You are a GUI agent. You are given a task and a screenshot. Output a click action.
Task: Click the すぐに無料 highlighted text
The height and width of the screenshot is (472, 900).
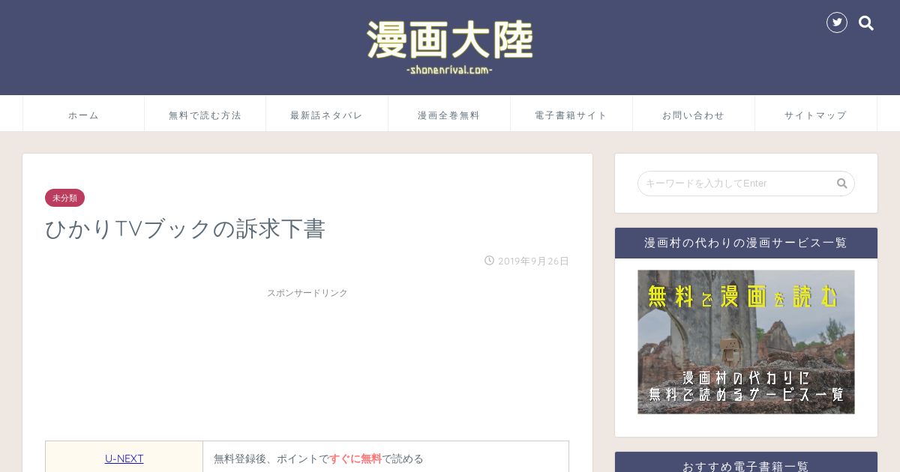tap(355, 459)
